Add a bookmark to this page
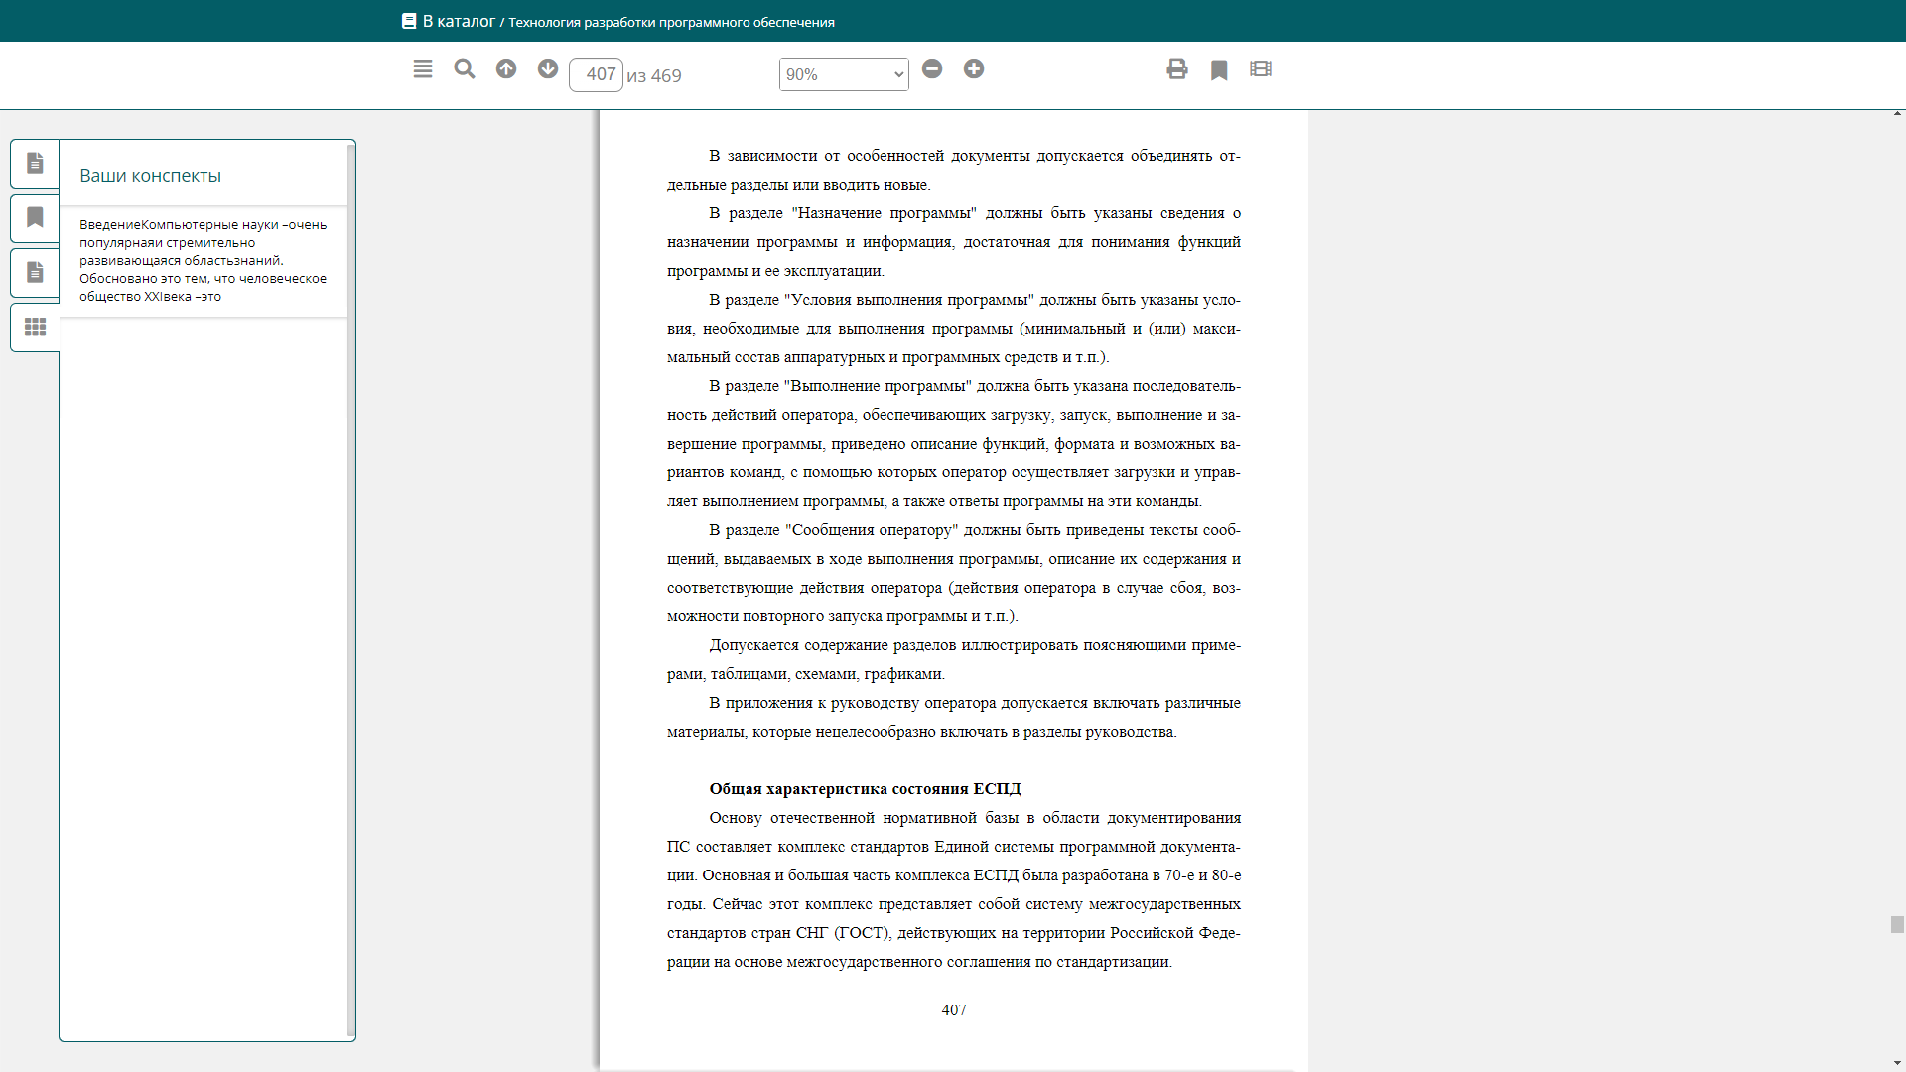Viewport: 1906px width, 1072px height. [x=1219, y=70]
